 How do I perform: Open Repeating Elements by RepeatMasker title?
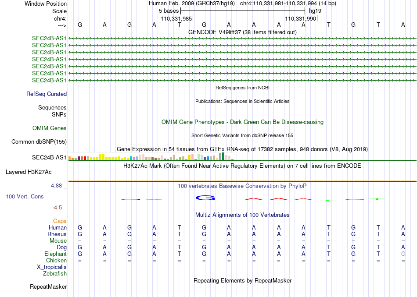click(242, 280)
